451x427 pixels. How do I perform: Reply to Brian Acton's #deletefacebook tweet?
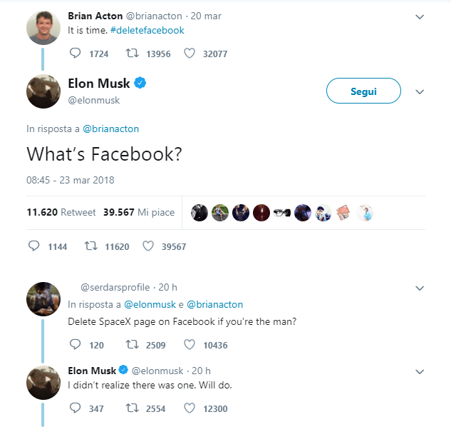point(76,54)
